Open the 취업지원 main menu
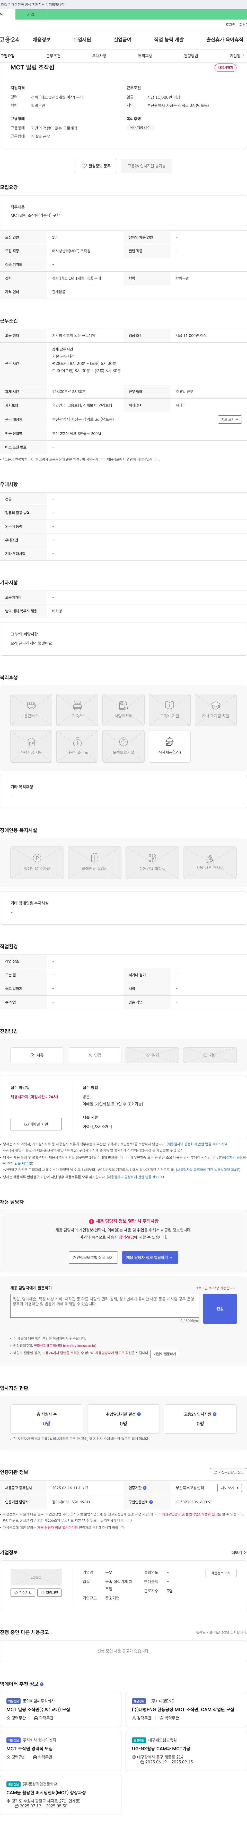 pyautogui.click(x=82, y=40)
